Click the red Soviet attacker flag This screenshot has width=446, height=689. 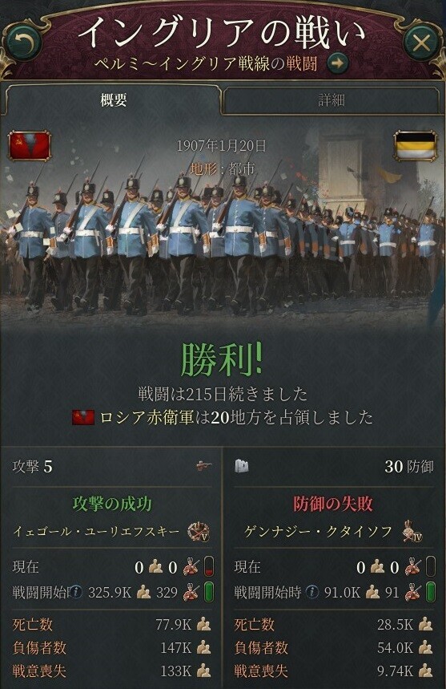pyautogui.click(x=30, y=145)
